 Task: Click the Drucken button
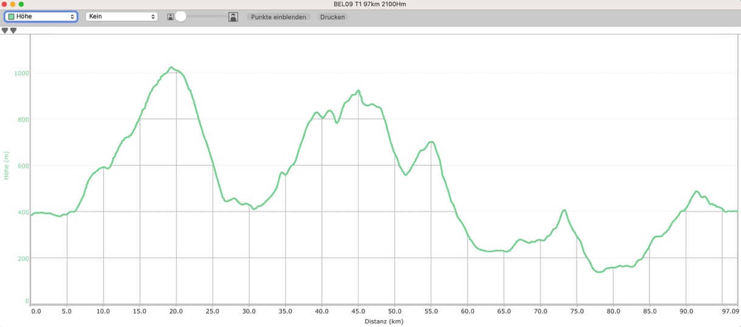(332, 17)
